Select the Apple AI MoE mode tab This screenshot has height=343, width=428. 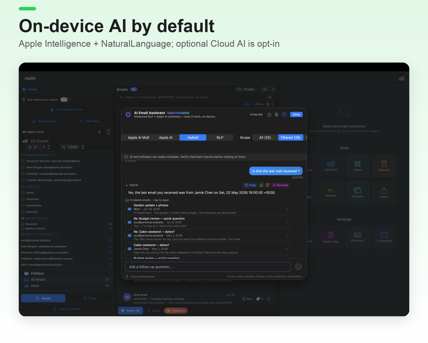(139, 137)
